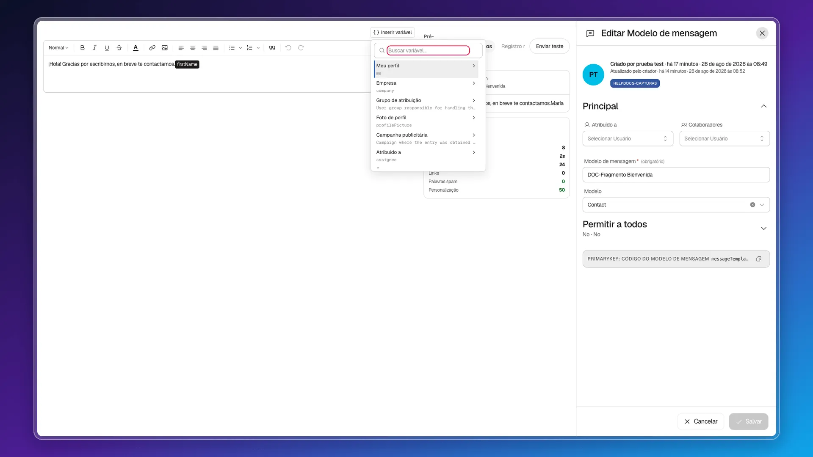The width and height of the screenshot is (813, 457).
Task: Select the Empresa variable entry
Action: coord(426,86)
